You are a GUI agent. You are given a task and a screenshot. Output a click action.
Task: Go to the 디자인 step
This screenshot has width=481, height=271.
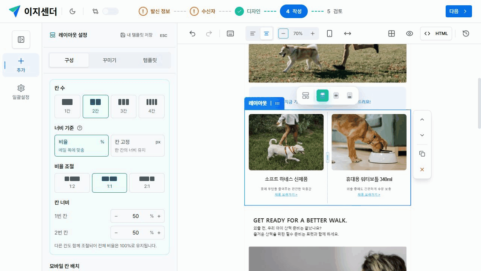coord(248,11)
